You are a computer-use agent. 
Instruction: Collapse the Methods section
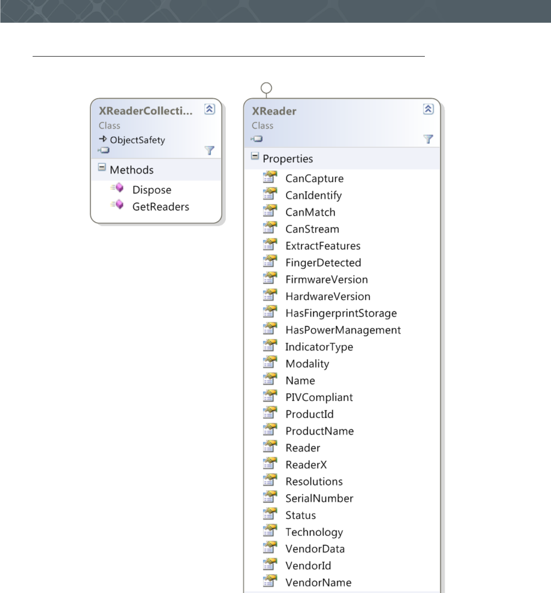pos(102,167)
